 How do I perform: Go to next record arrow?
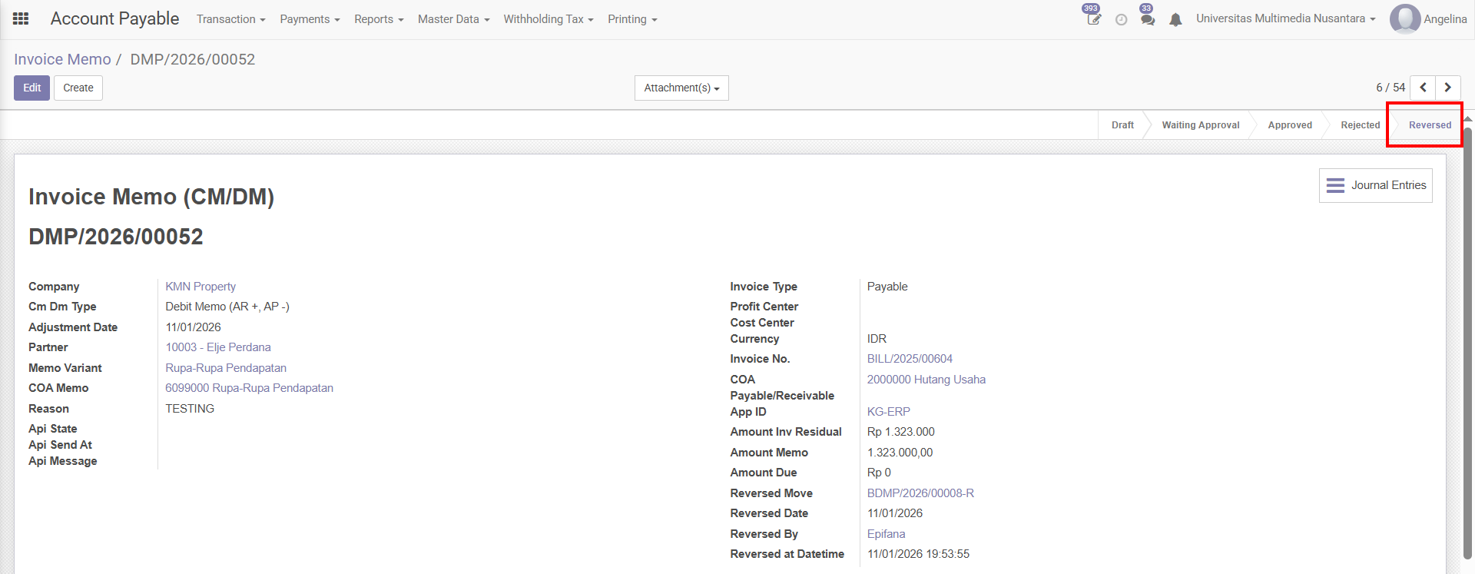pos(1447,88)
